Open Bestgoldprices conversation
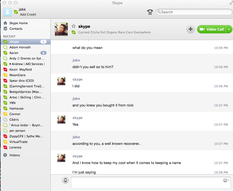The height and width of the screenshot is (191, 233). tap(26, 92)
